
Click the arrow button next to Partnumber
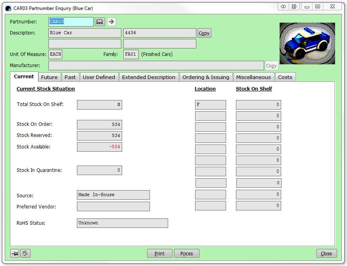[x=111, y=22]
